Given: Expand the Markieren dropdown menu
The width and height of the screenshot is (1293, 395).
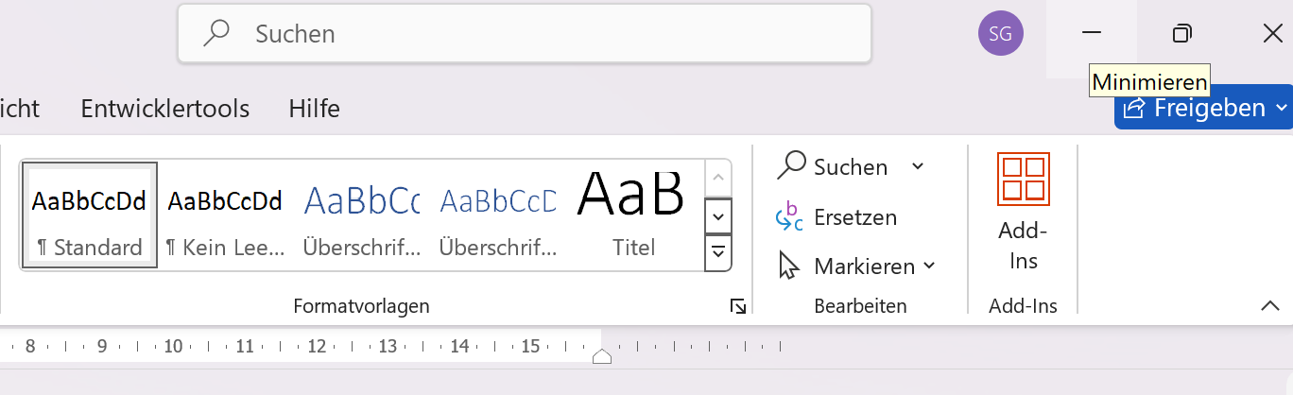Looking at the screenshot, I should [928, 266].
